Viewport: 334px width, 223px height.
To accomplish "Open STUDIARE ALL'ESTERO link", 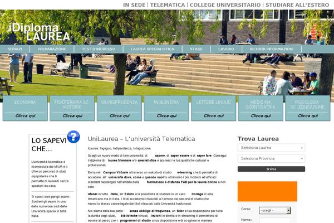I will (297, 5).
